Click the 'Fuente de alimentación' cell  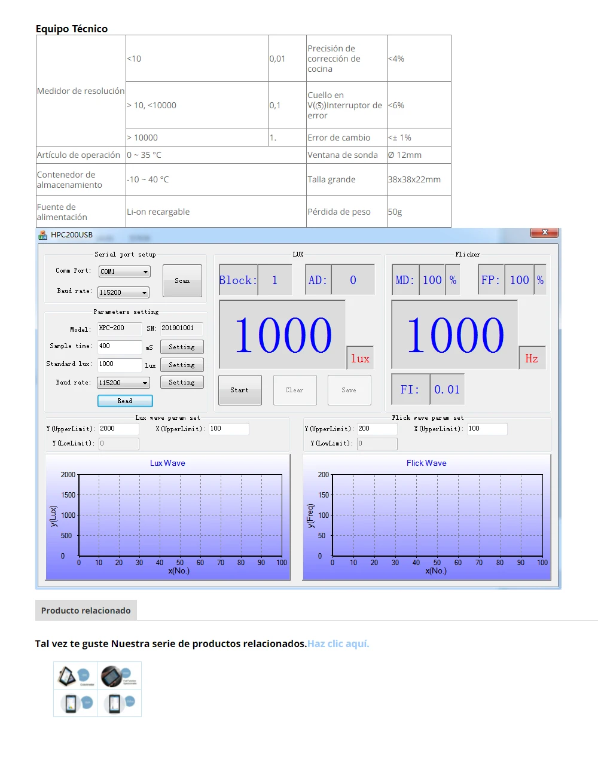(81, 212)
